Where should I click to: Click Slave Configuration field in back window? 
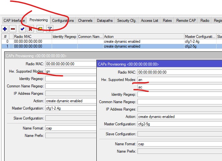71,118
